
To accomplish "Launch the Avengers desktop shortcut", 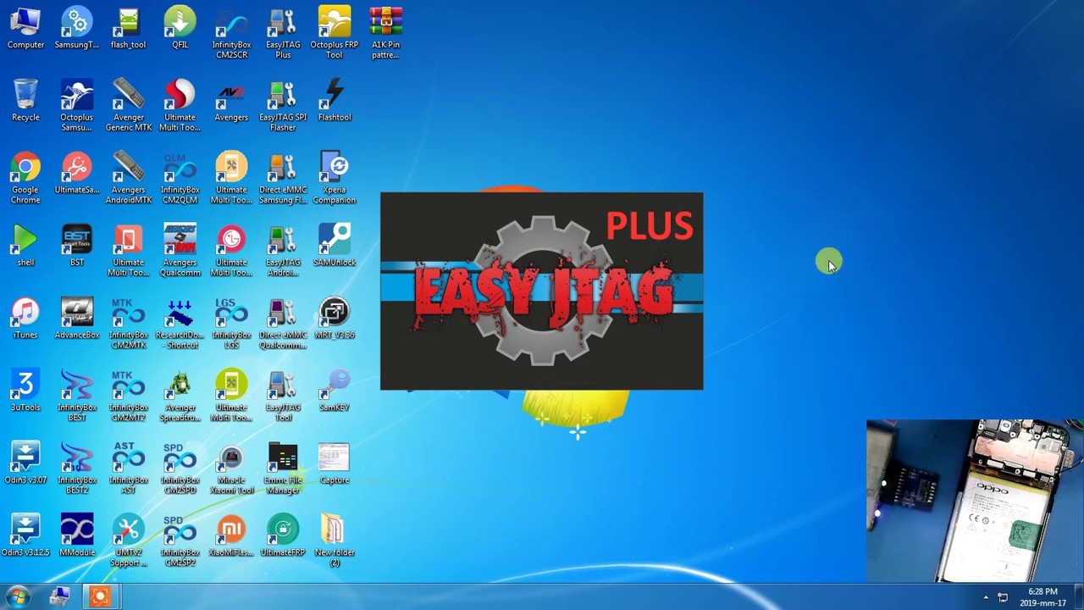I will pos(231,102).
